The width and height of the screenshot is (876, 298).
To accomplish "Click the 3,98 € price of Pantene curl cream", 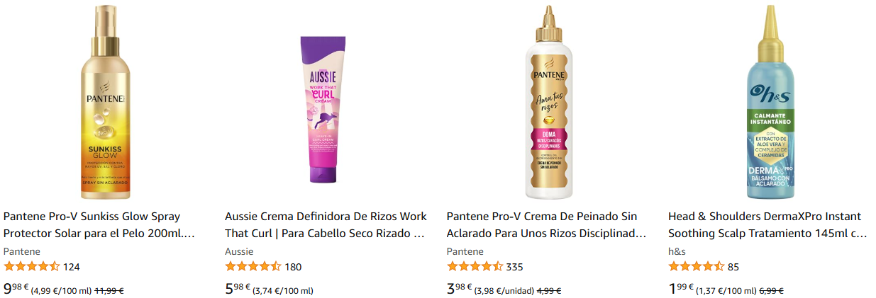I will click(x=460, y=288).
